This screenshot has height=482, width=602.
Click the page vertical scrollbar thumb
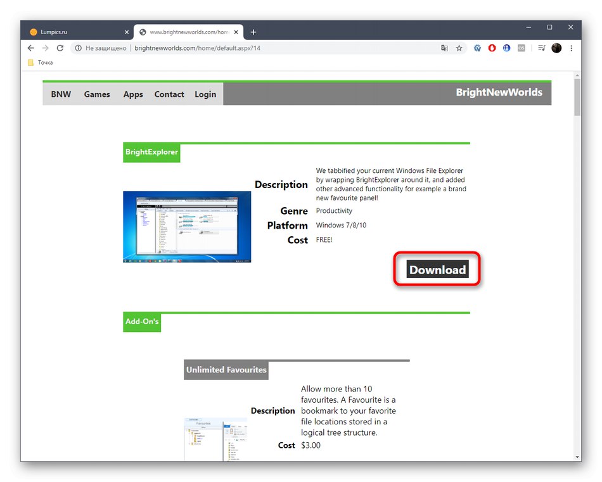(x=577, y=97)
